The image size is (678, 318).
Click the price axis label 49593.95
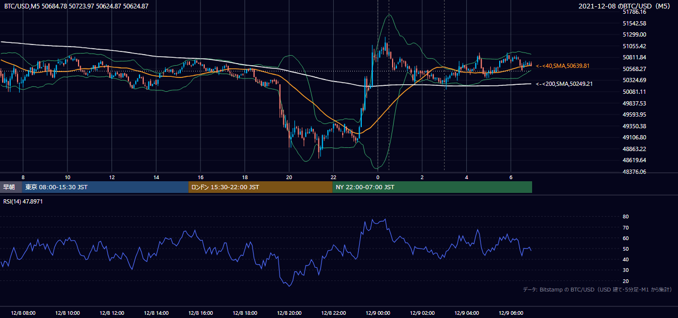click(634, 114)
